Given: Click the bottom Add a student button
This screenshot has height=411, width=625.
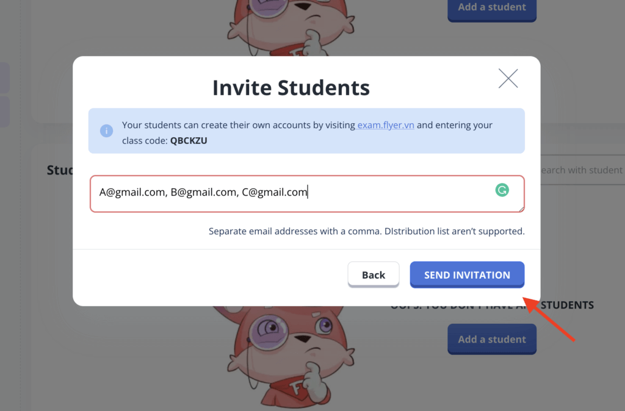Looking at the screenshot, I should tap(491, 339).
